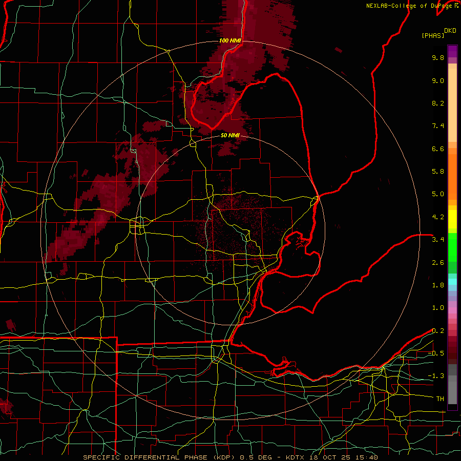Image resolution: width=461 pixels, height=461 pixels.
Task: Click the 9.8 value on the color scale
Action: 438,57
